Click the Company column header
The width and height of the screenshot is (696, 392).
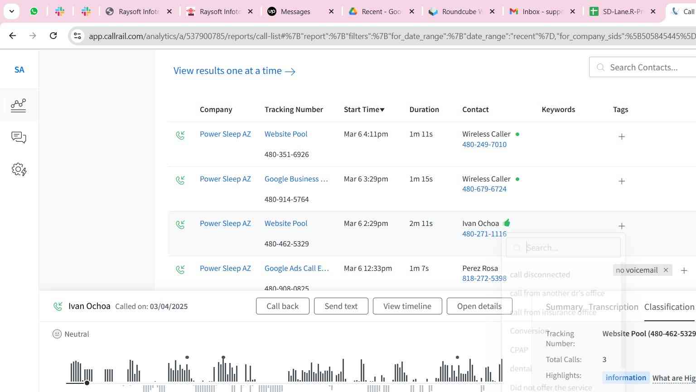tap(216, 109)
